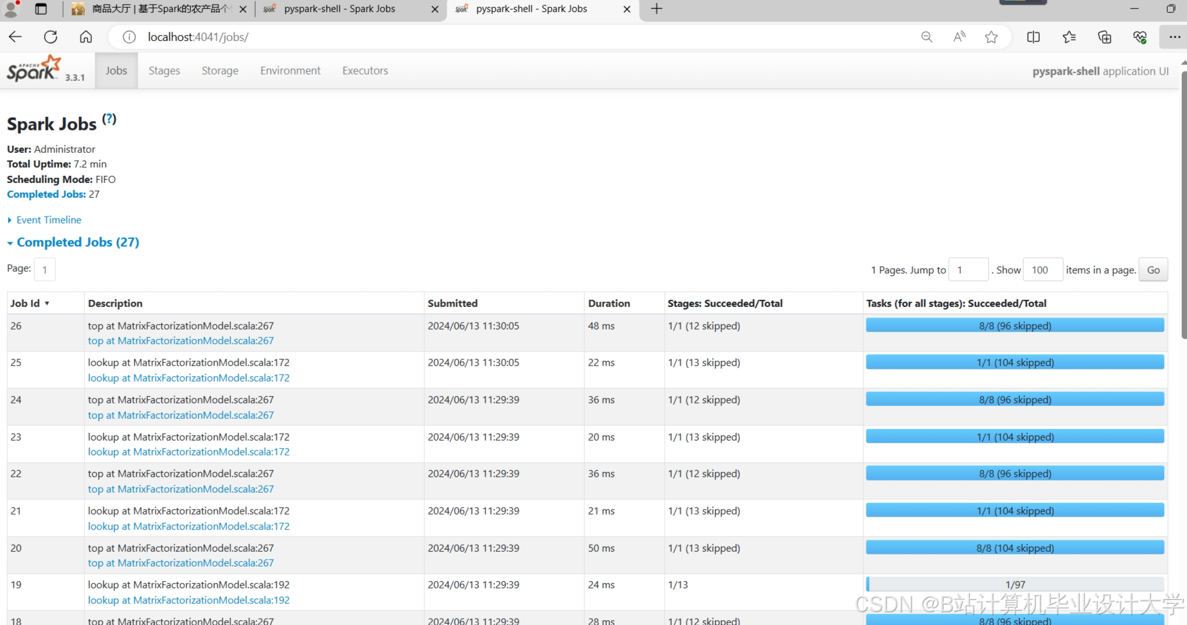Click the Go button for pagination
This screenshot has width=1187, height=625.
(x=1153, y=269)
